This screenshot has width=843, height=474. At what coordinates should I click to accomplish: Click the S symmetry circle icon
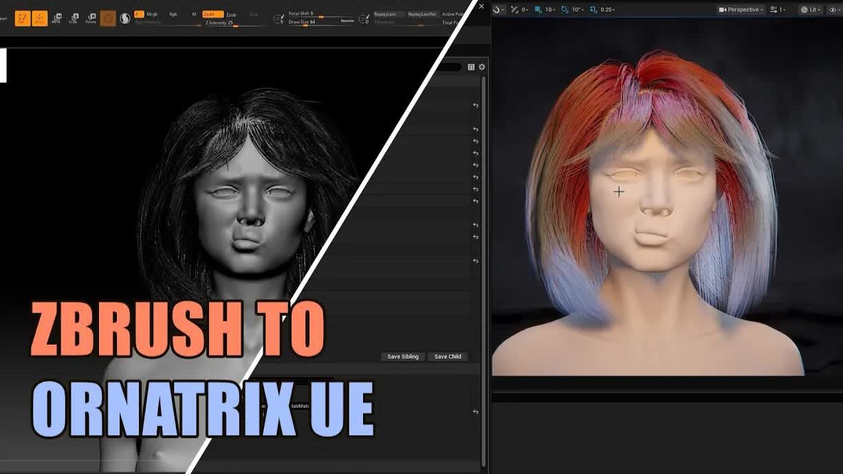pyautogui.click(x=278, y=19)
